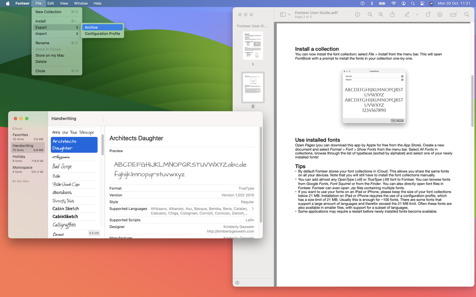Choose Close from the File menu
The image size is (476, 297).
click(x=57, y=71)
